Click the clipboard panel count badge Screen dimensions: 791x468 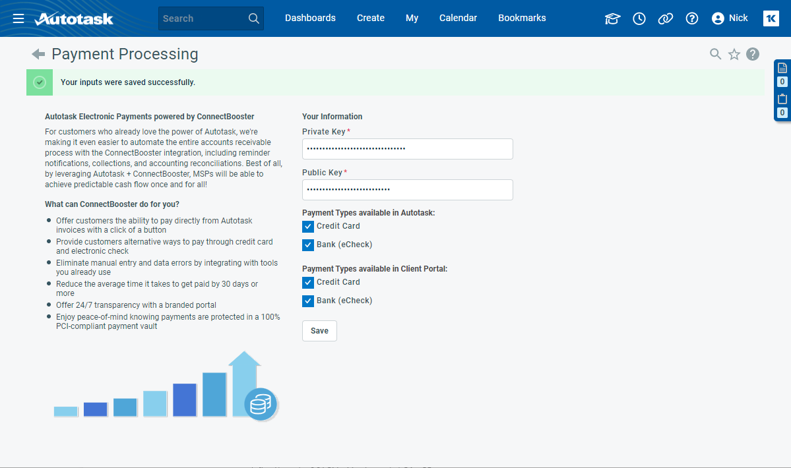pos(782,112)
